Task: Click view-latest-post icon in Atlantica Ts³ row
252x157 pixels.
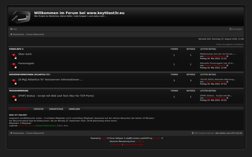Action: point(227,82)
